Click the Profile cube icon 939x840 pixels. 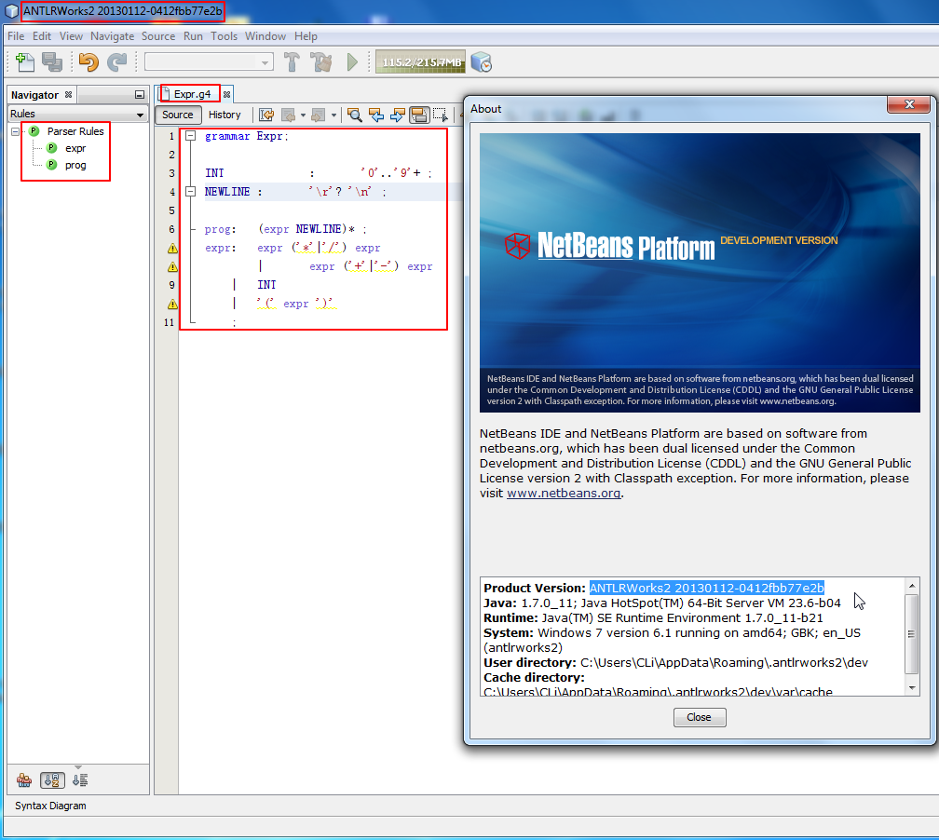coord(482,61)
